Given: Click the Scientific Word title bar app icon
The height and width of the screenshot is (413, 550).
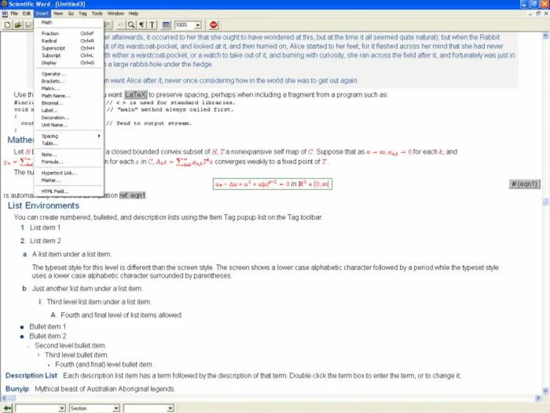Looking at the screenshot, I should click(x=4, y=4).
